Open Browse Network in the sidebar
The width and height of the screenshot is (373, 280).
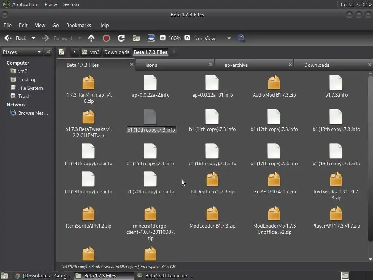(x=33, y=113)
